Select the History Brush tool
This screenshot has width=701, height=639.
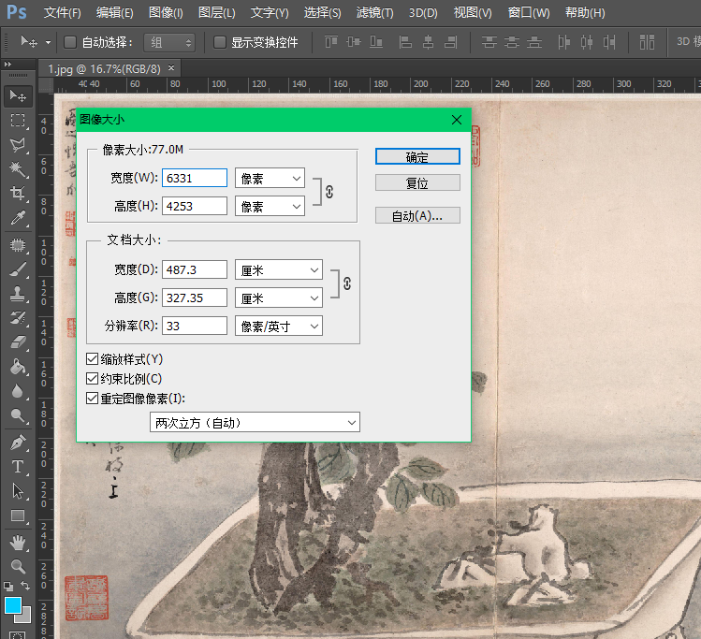(x=18, y=318)
